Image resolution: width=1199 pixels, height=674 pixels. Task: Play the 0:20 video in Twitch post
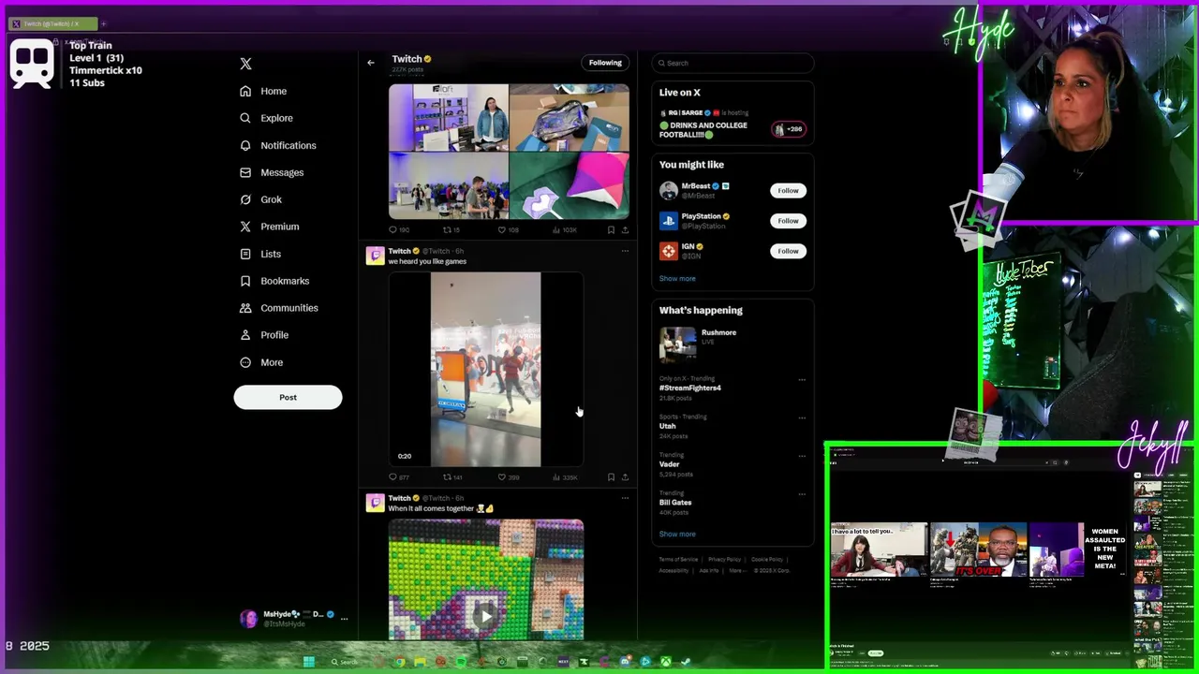485,369
